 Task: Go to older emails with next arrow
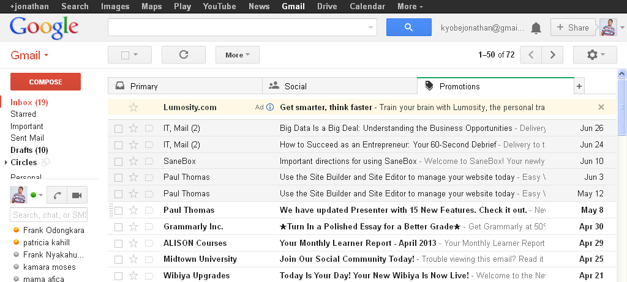pyautogui.click(x=553, y=54)
